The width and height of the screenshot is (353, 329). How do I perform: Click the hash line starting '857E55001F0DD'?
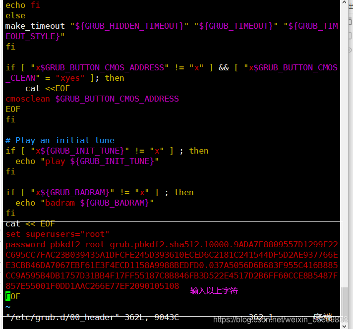coord(92,286)
